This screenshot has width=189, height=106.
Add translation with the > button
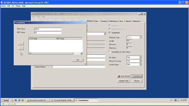[x=21, y=43]
